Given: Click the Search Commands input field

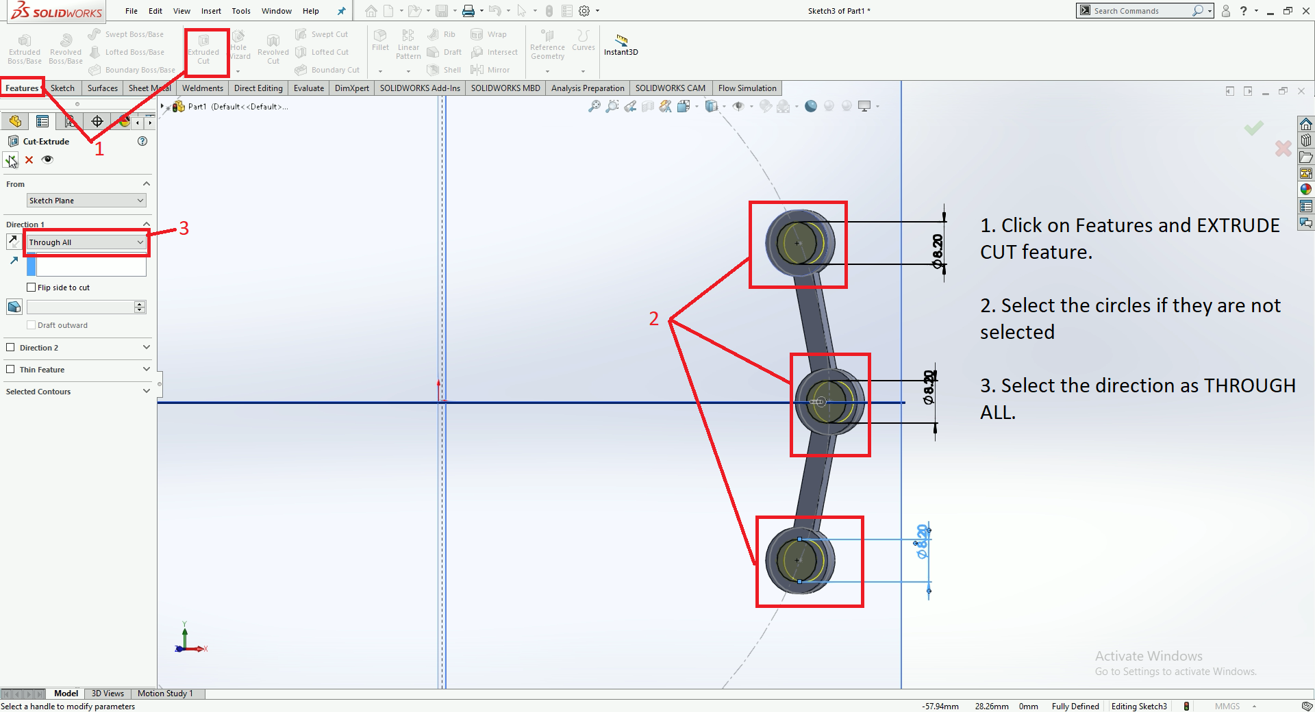Looking at the screenshot, I should coord(1142,11).
